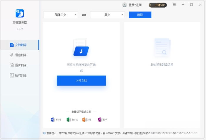Maximize the translator window

click(192, 5)
